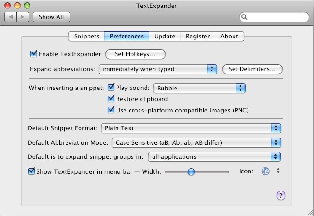Click the green zoom window button
Viewport: 314px width, 216px height.
27,6
